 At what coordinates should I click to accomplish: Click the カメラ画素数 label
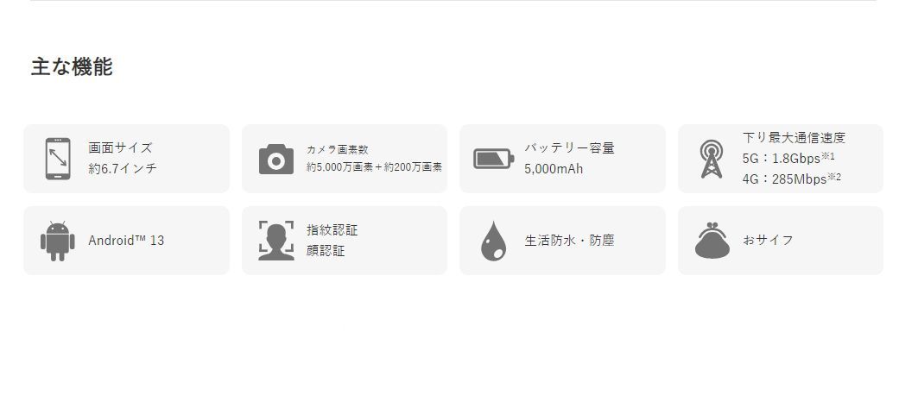pyautogui.click(x=337, y=149)
